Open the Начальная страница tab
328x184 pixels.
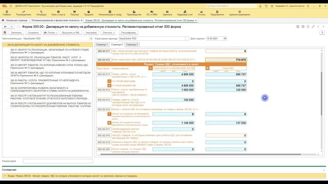(15, 20)
